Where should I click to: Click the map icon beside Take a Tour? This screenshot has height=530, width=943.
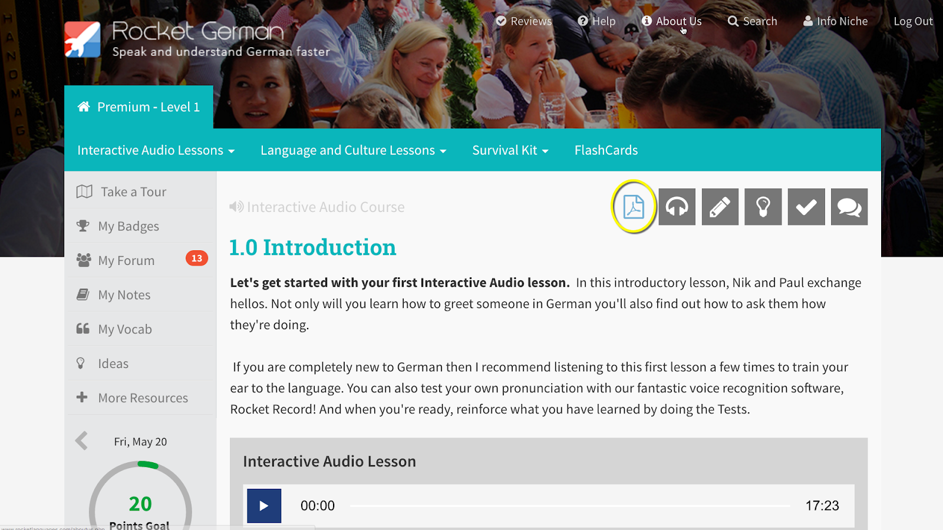84,192
